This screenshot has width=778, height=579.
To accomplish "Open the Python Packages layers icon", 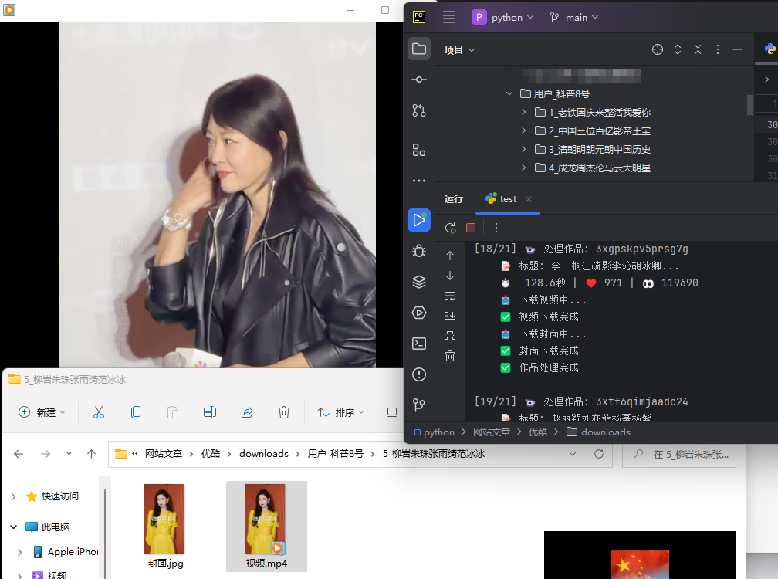I will tap(419, 282).
